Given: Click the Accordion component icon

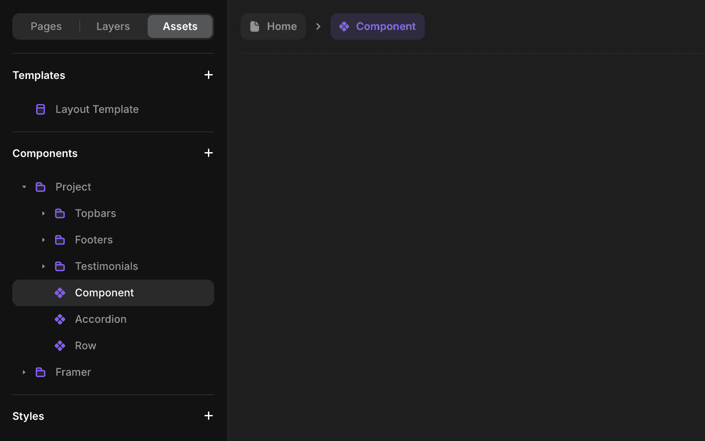Looking at the screenshot, I should click(60, 319).
